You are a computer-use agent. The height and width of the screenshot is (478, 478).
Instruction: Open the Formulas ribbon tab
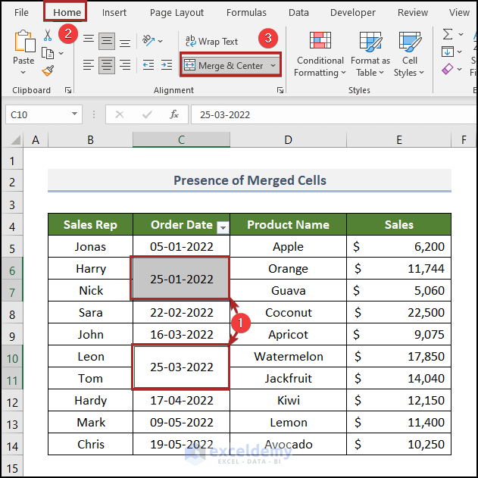(245, 12)
